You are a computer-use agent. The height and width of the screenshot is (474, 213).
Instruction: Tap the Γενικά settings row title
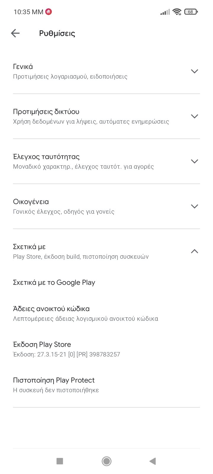pos(23,67)
